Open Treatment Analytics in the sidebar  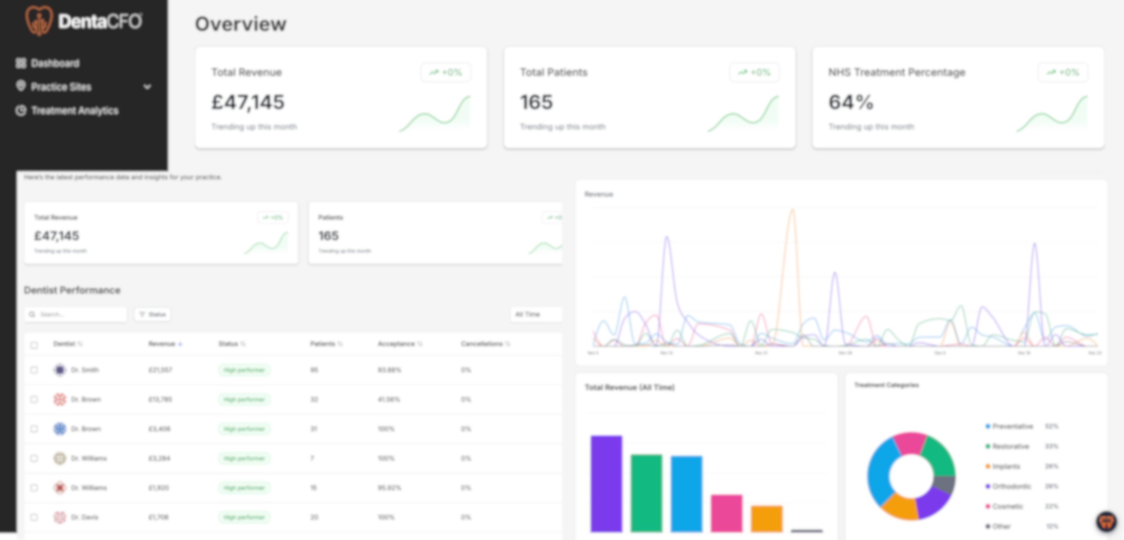pyautogui.click(x=75, y=110)
